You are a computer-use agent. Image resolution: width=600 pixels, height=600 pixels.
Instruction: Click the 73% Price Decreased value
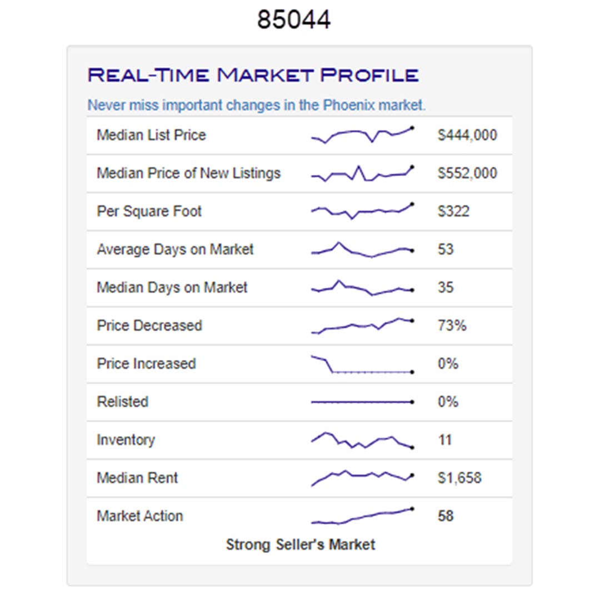(x=452, y=326)
